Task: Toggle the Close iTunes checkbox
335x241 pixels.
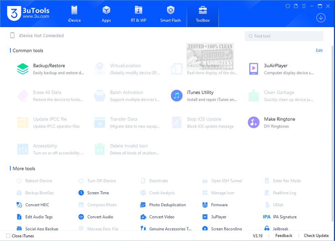Action: pos(8,236)
